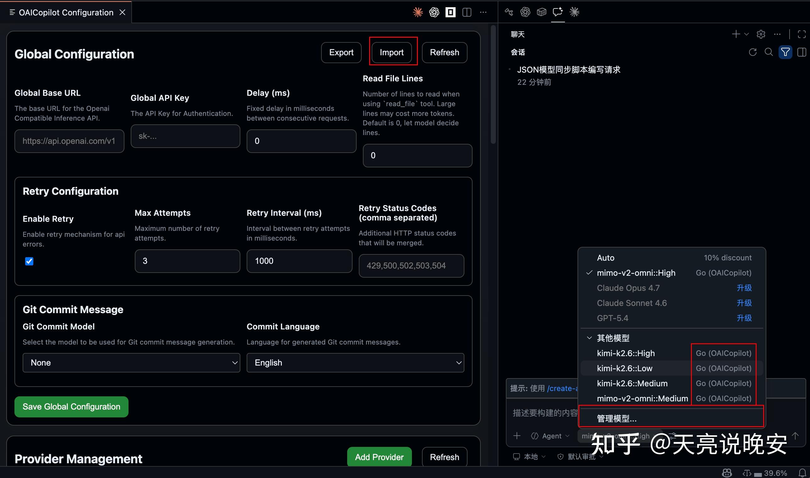Focus the Global Base URL input field
This screenshot has height=478, width=810.
(x=69, y=141)
